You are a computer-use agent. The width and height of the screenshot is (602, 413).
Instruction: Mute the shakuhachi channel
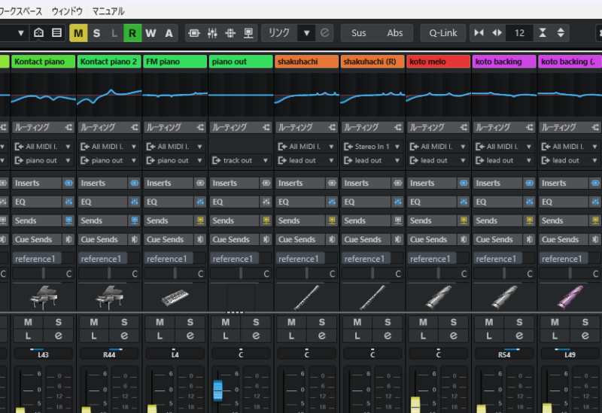tap(291, 323)
